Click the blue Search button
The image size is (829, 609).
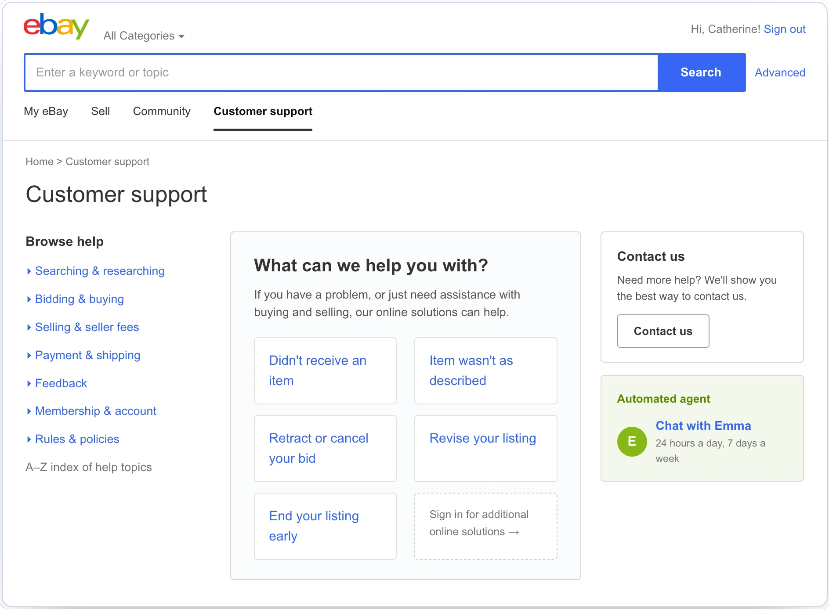pyautogui.click(x=701, y=72)
